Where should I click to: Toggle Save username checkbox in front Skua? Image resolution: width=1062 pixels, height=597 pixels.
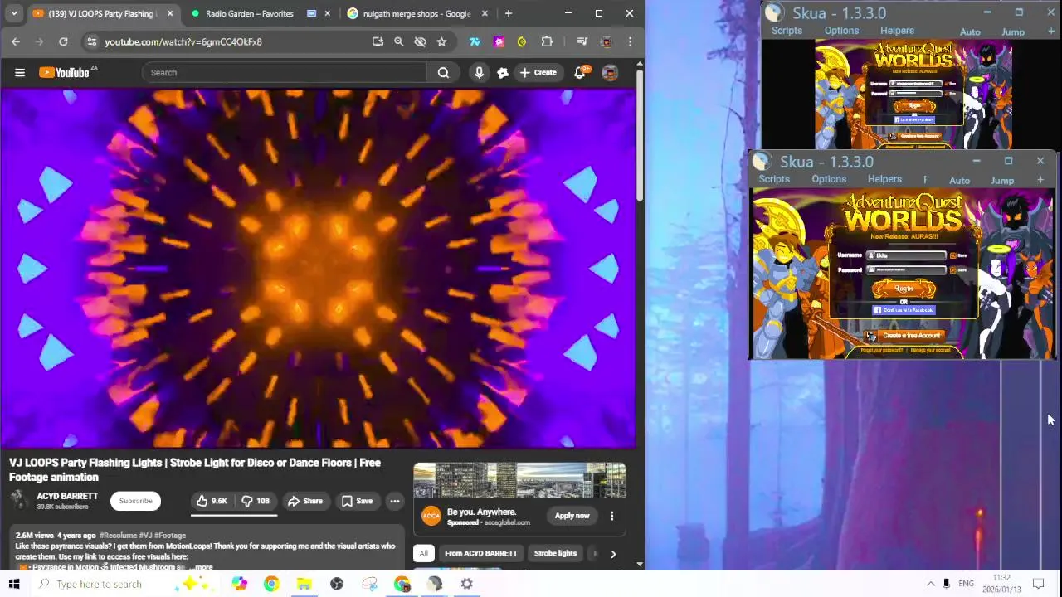click(952, 255)
